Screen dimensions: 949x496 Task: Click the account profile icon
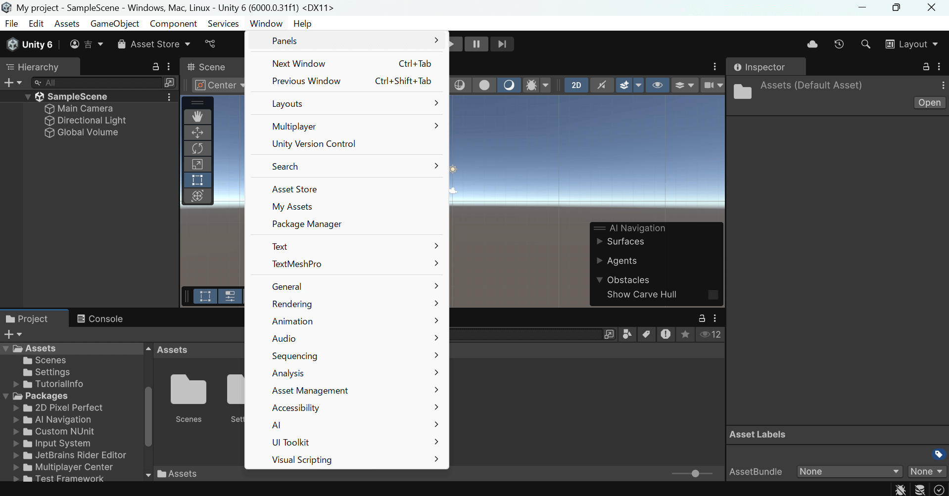[x=75, y=44]
